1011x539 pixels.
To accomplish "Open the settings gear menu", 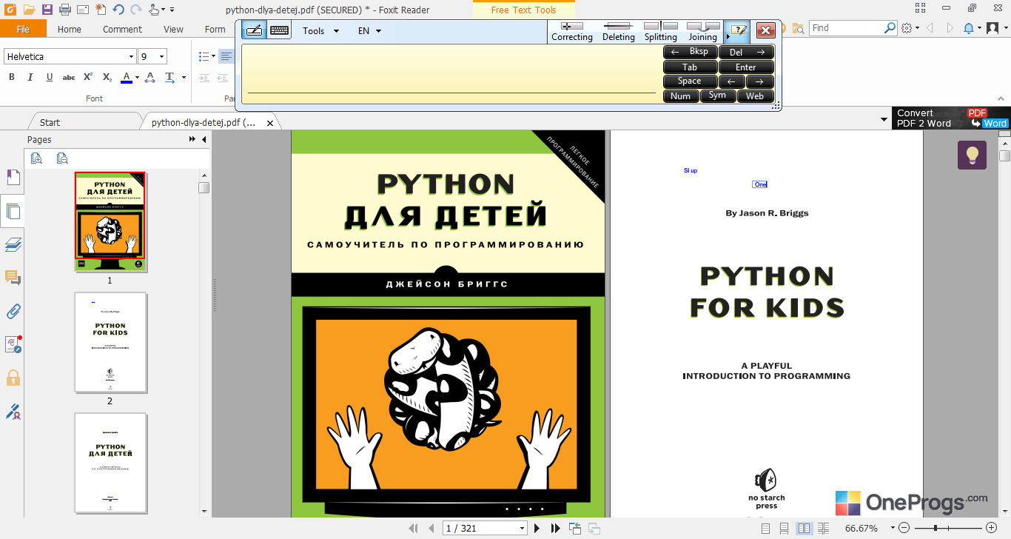I will tap(908, 28).
